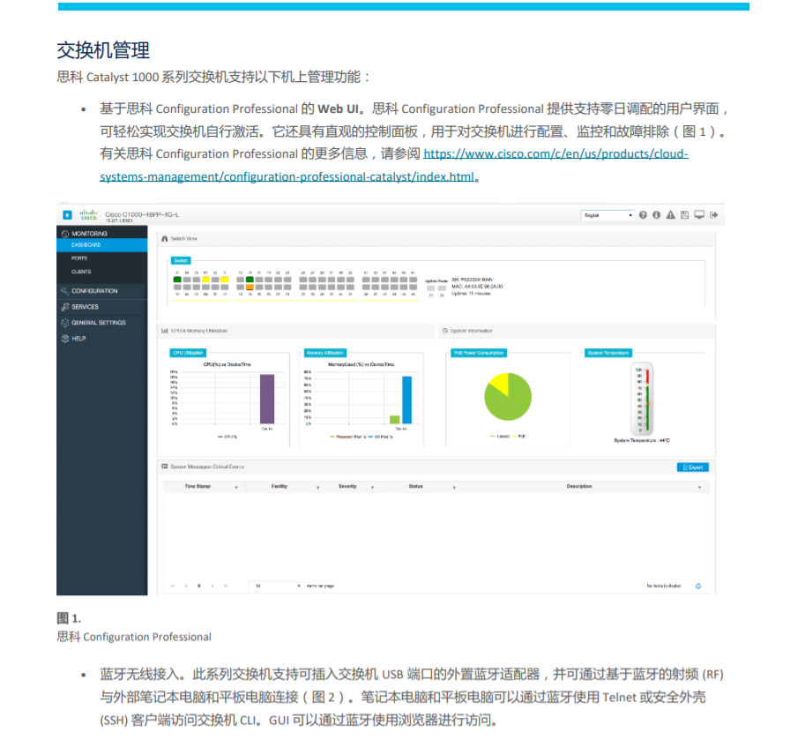Image resolution: width=805 pixels, height=747 pixels.
Task: Click the blue Export button
Action: (x=693, y=467)
